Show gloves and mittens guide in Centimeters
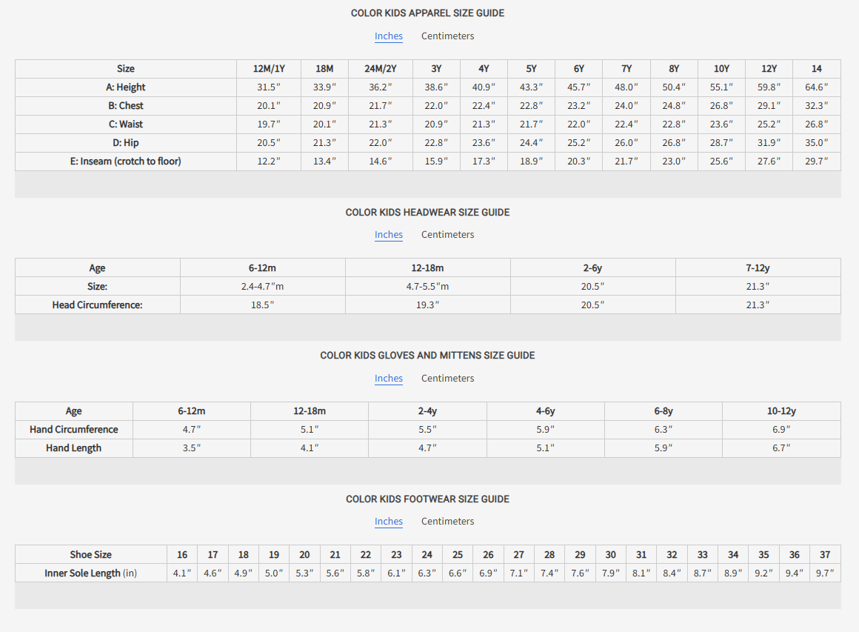The height and width of the screenshot is (632, 859). pos(447,379)
